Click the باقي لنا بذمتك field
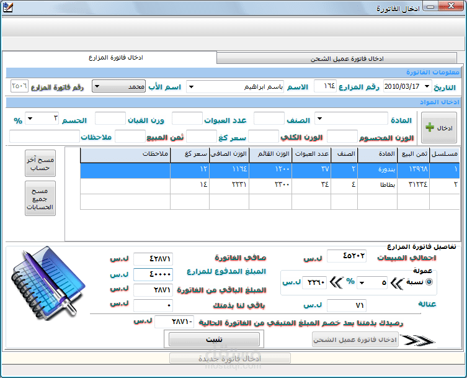This screenshot has height=378, width=467. tap(153, 305)
